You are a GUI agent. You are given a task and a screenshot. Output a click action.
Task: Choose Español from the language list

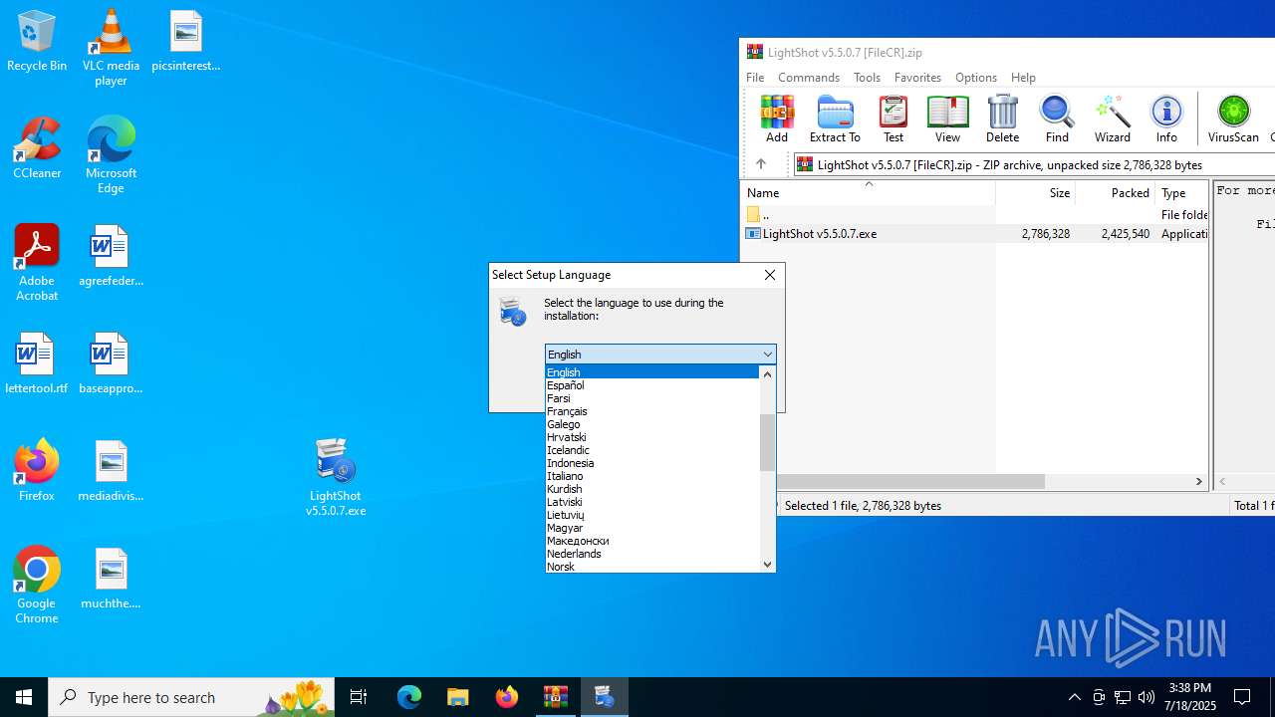[652, 385]
